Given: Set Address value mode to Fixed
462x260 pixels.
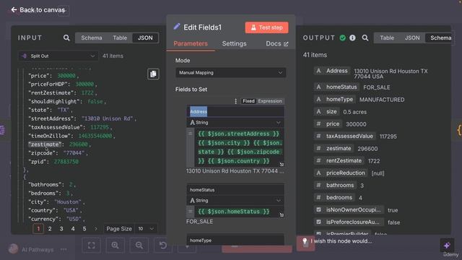Looking at the screenshot, I should 248,101.
